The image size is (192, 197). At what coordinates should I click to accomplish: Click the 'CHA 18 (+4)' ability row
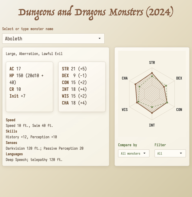(x=74, y=103)
